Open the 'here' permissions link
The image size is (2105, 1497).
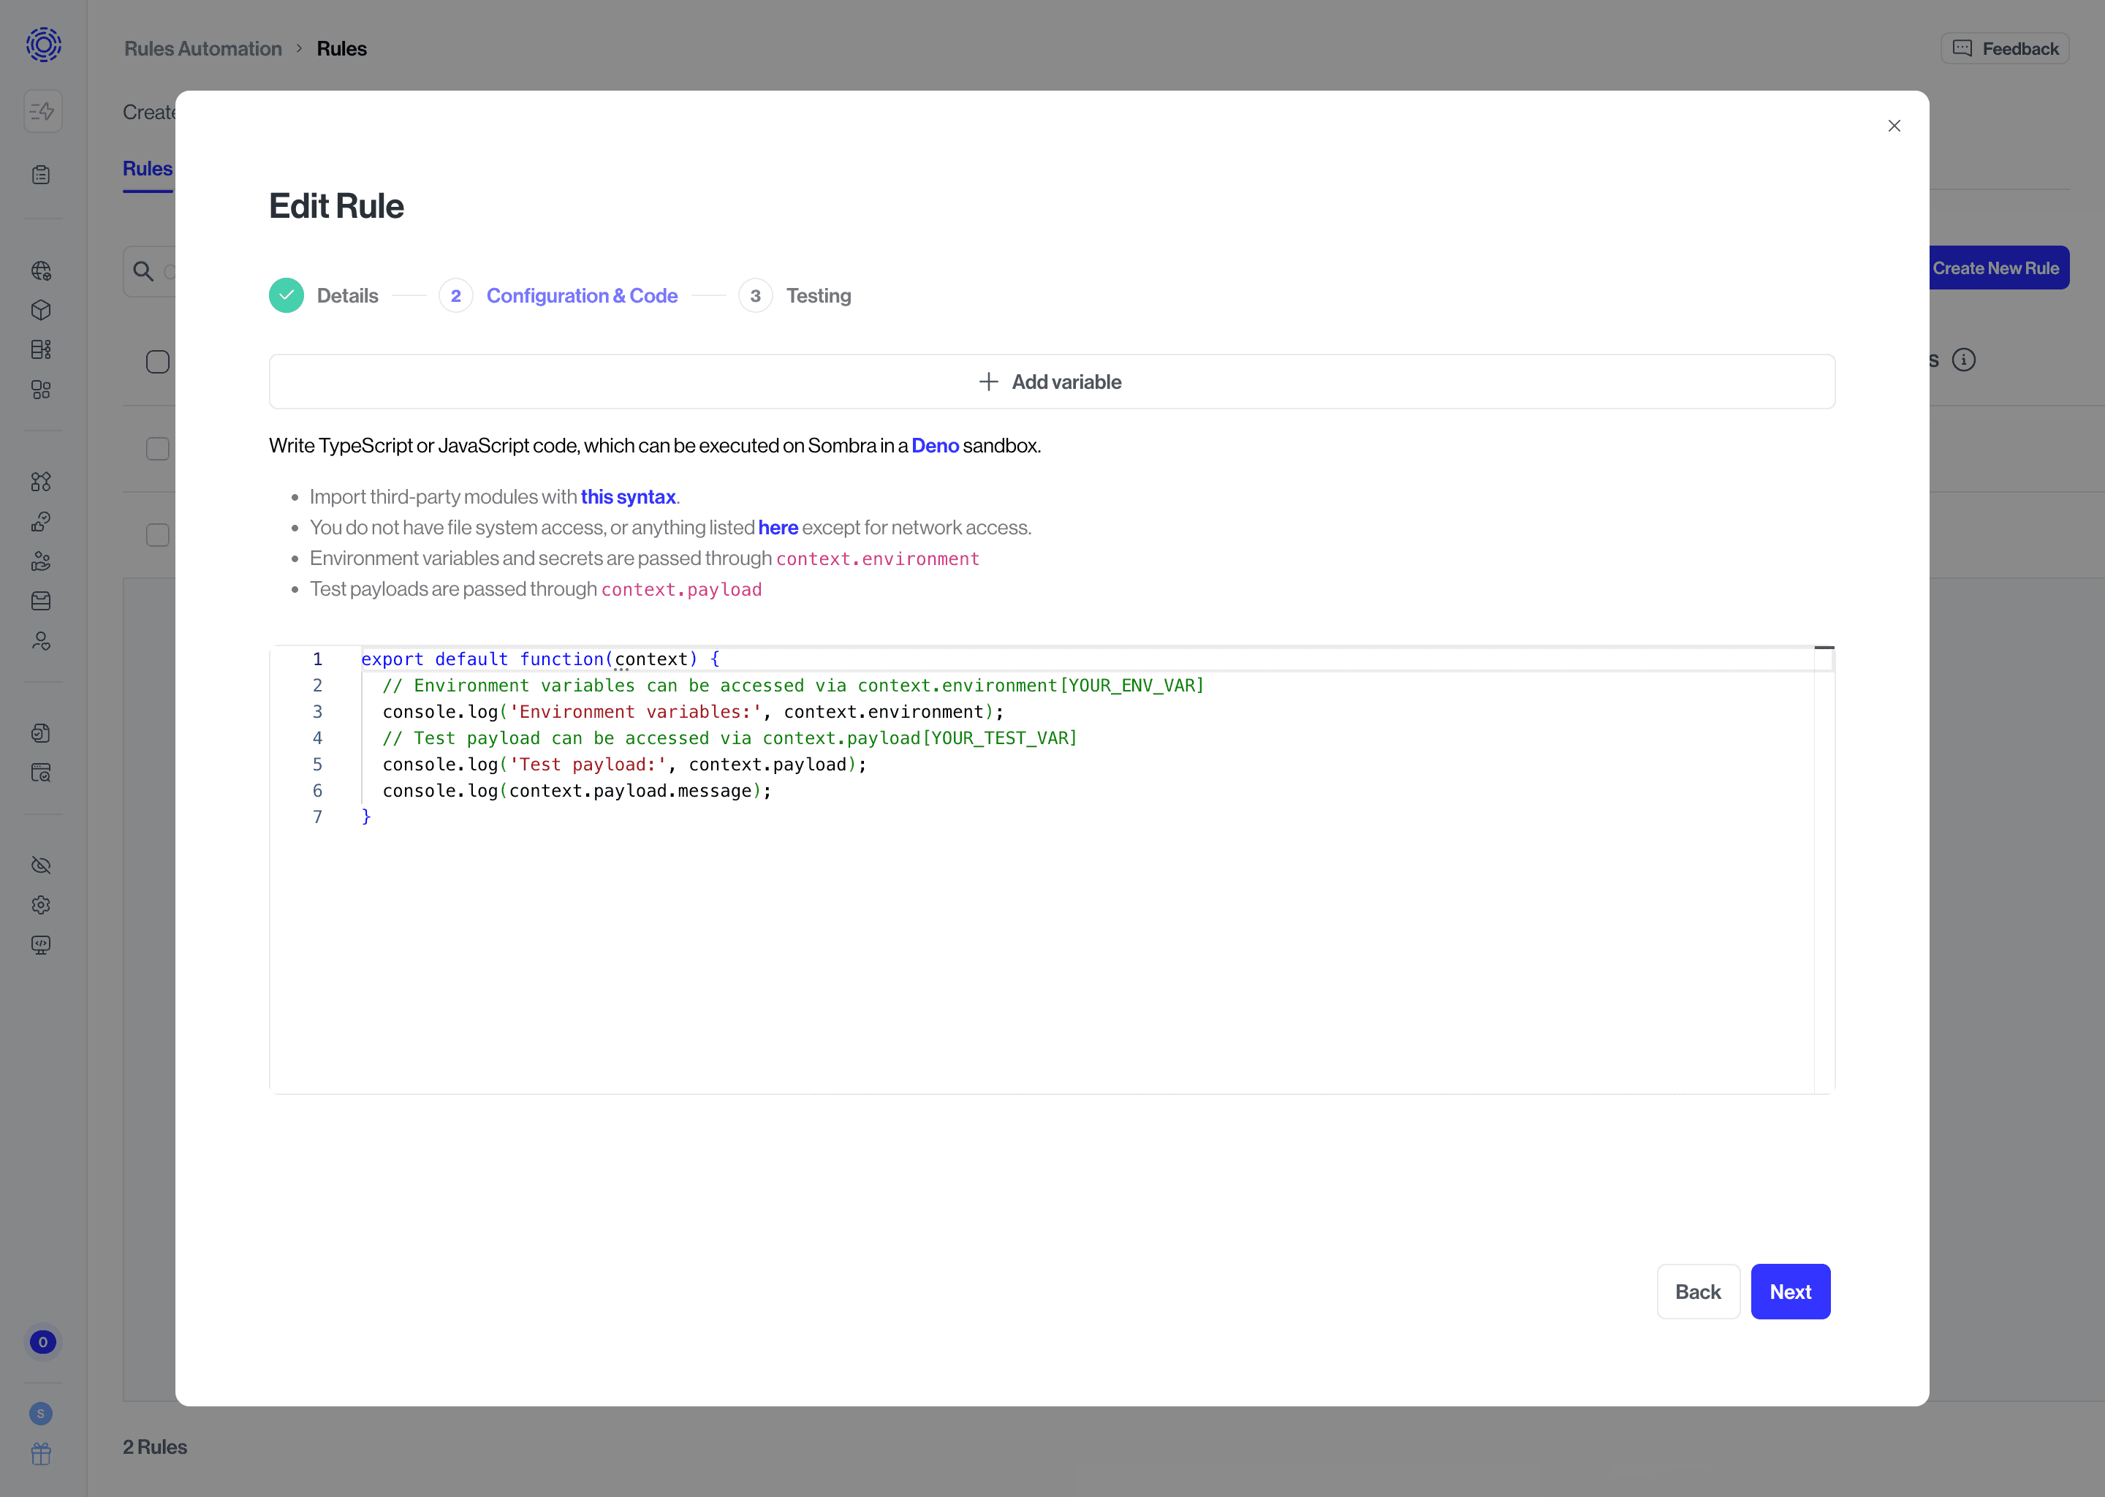778,527
